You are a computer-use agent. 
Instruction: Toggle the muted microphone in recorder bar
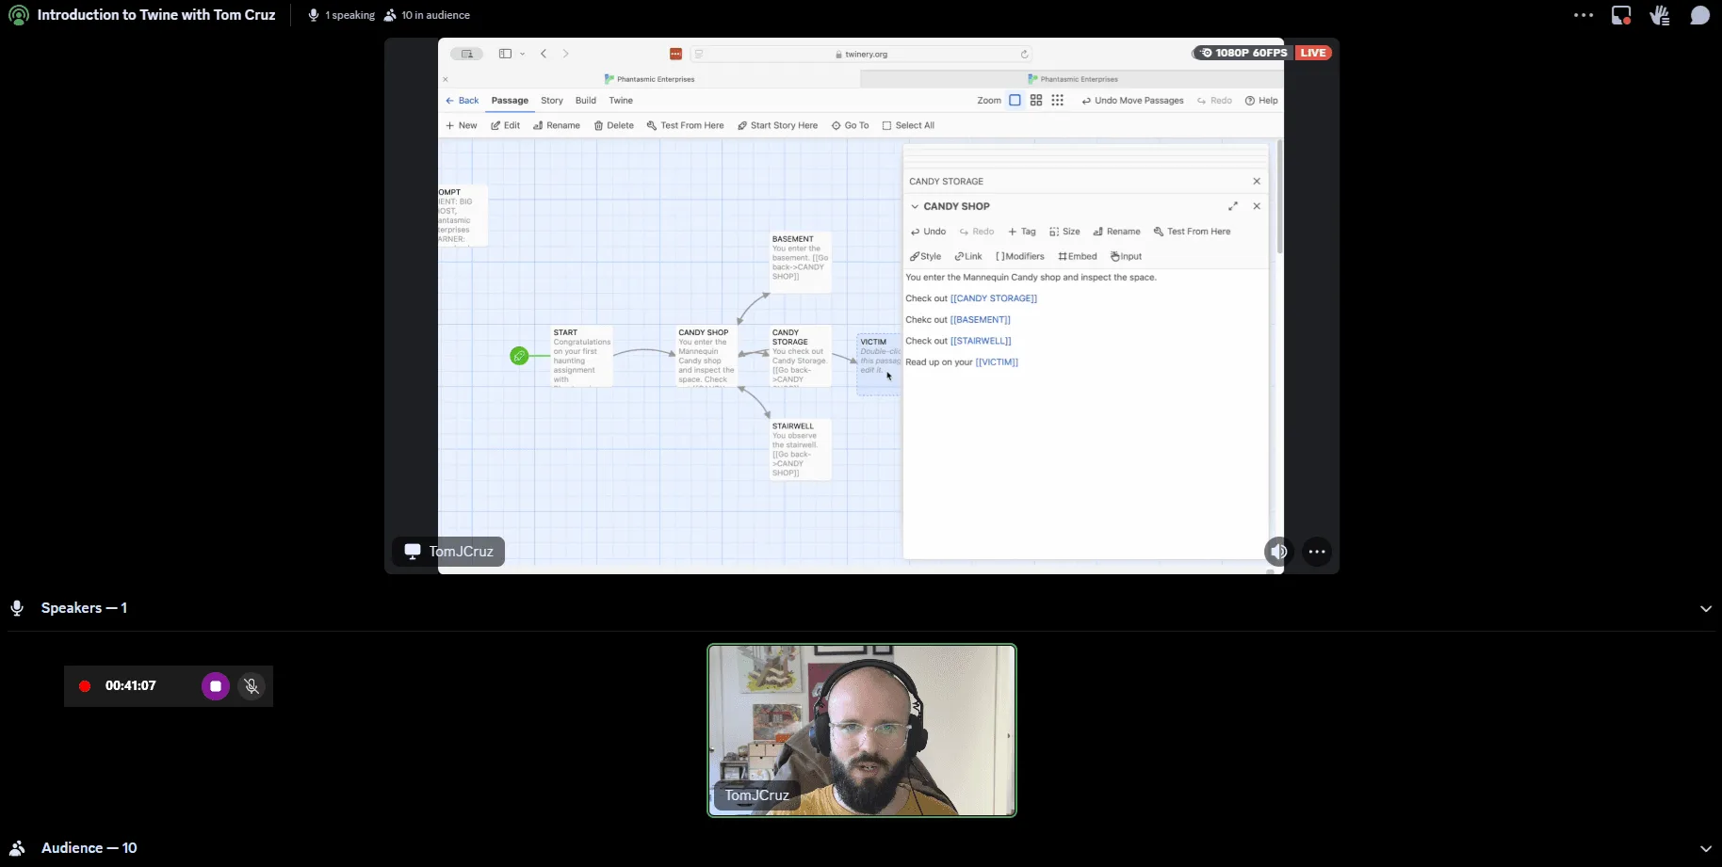pyautogui.click(x=252, y=686)
